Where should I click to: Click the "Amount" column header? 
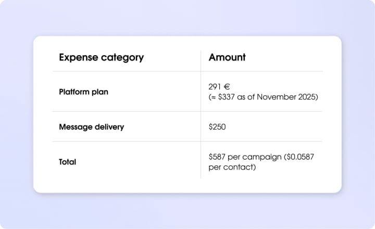point(227,57)
